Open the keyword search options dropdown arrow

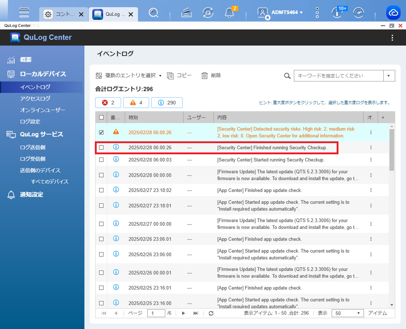click(x=389, y=76)
